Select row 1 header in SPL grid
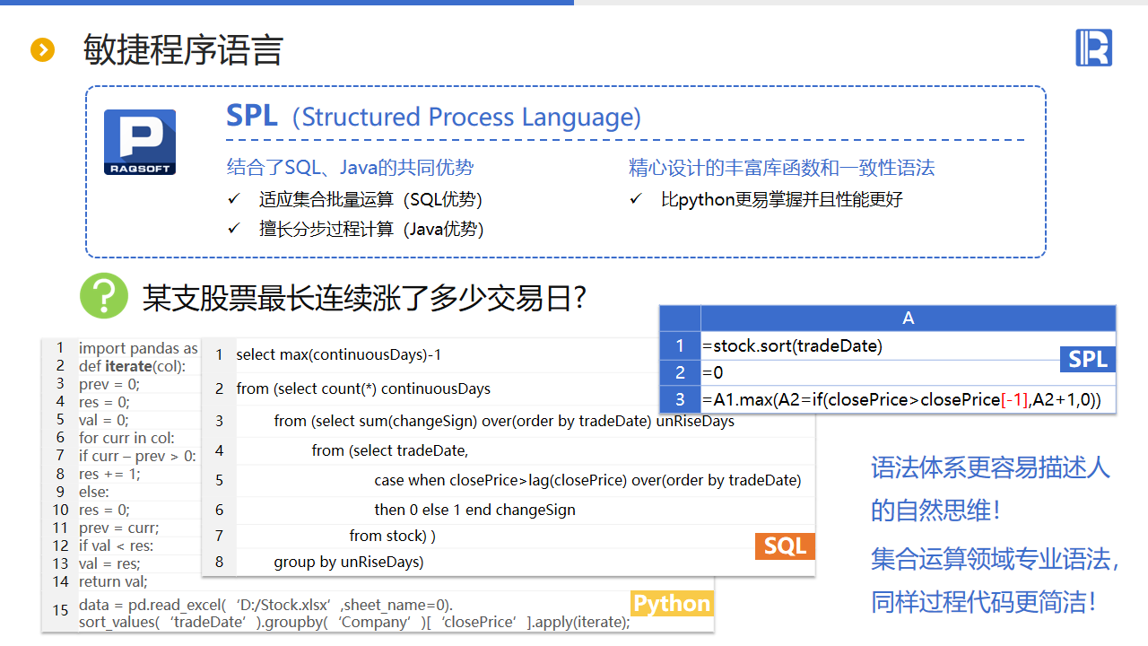The image size is (1148, 646). (680, 345)
